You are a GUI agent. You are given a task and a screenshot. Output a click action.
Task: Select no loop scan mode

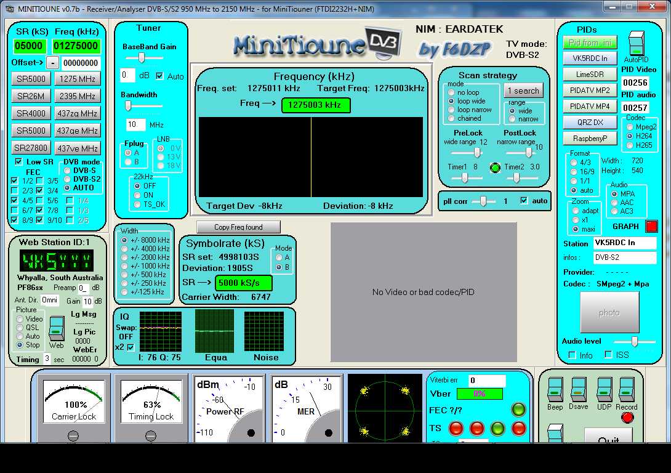click(451, 92)
